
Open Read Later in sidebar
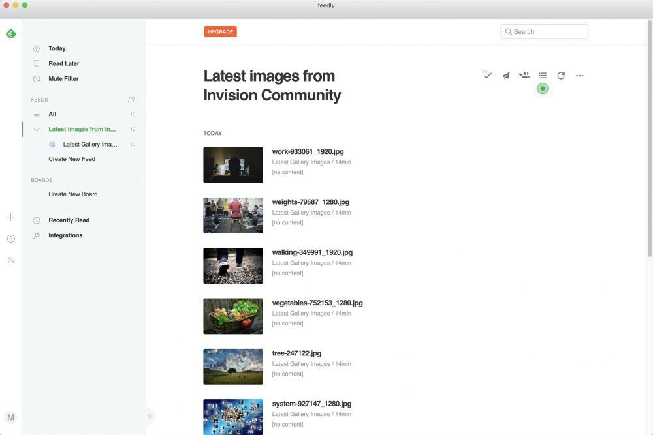pos(63,63)
